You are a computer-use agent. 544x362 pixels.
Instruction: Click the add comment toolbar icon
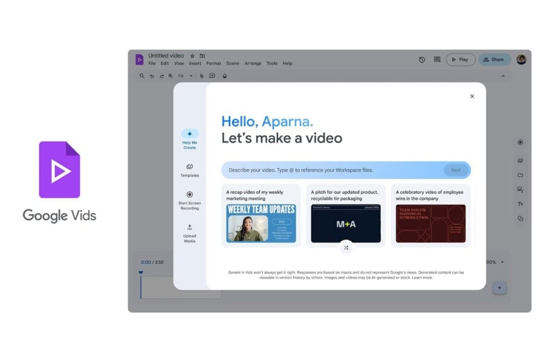(212, 76)
